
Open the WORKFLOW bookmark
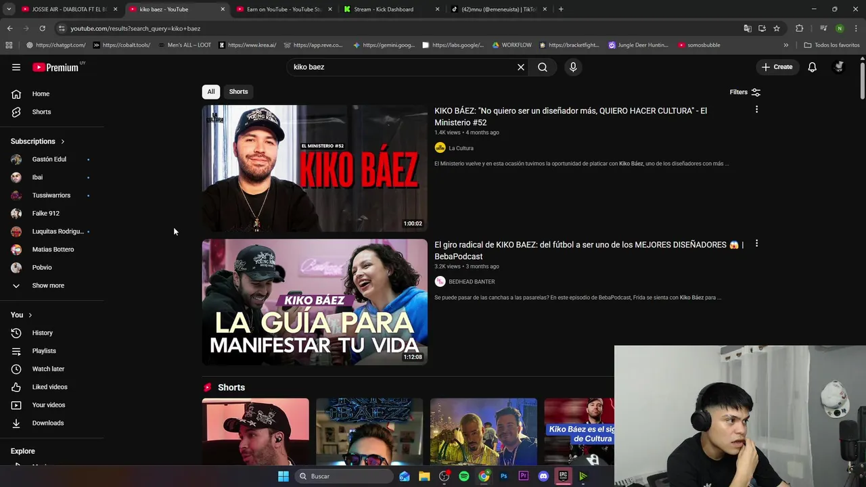[511, 45]
